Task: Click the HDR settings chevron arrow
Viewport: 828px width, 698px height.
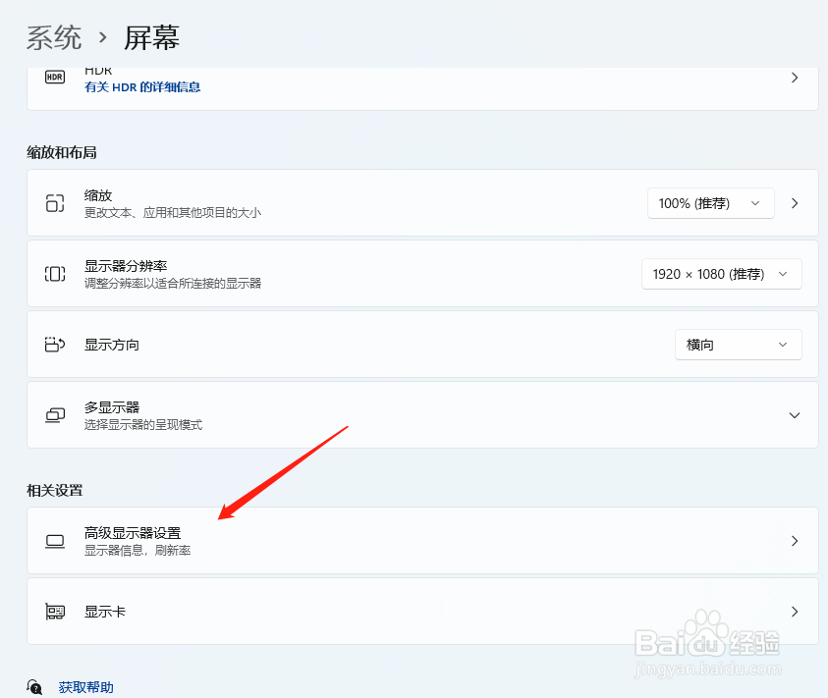Action: pyautogui.click(x=795, y=78)
